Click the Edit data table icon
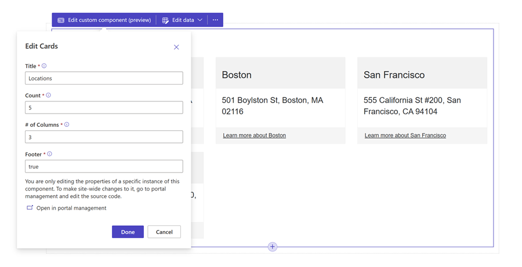Screen dimensions: 522x267 (165, 20)
